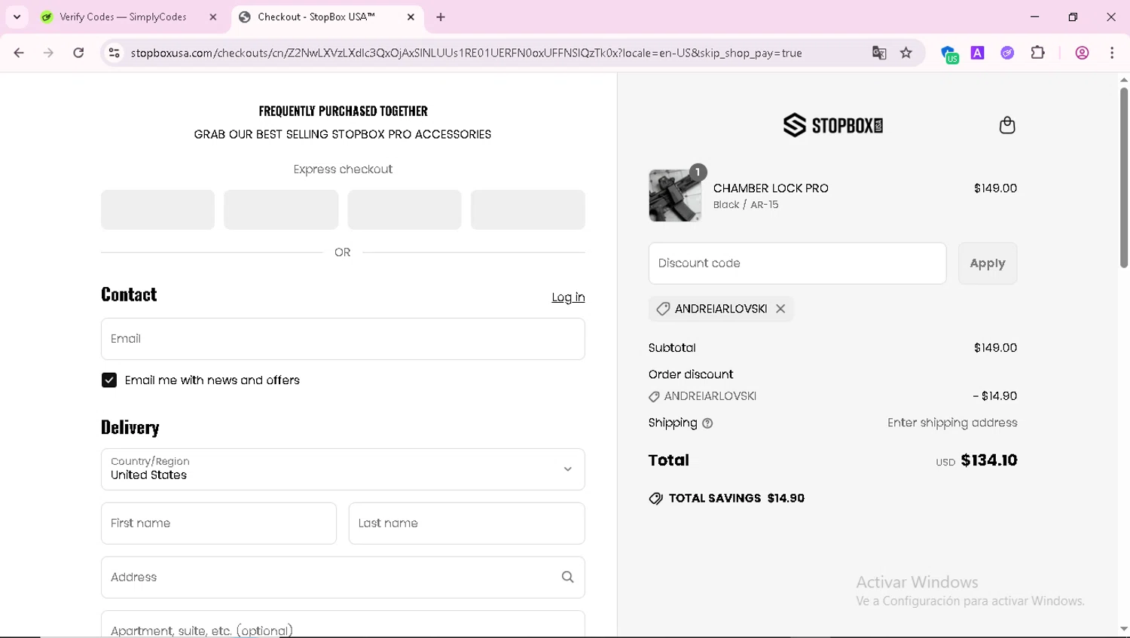Click the second express checkout button

[281, 209]
